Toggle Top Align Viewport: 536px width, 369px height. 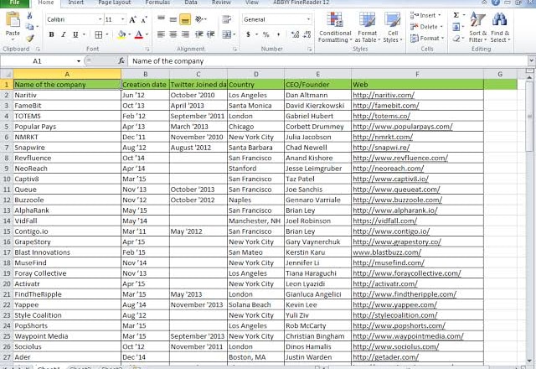click(x=161, y=18)
